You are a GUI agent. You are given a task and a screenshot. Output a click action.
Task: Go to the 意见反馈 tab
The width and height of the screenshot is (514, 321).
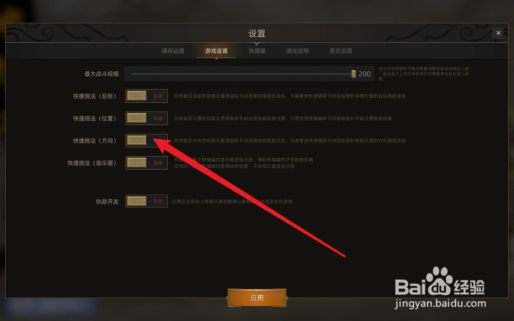pos(341,51)
